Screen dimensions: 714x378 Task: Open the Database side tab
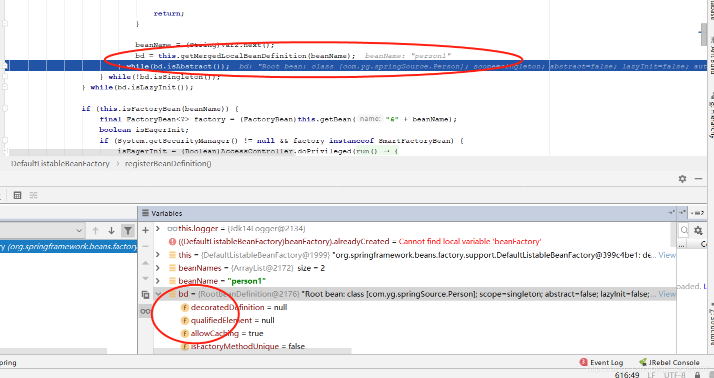[711, 9]
